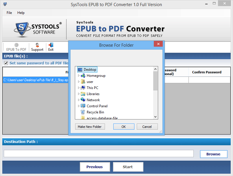Click the Homegroup globe icon
The height and width of the screenshot is (176, 233).
point(83,76)
